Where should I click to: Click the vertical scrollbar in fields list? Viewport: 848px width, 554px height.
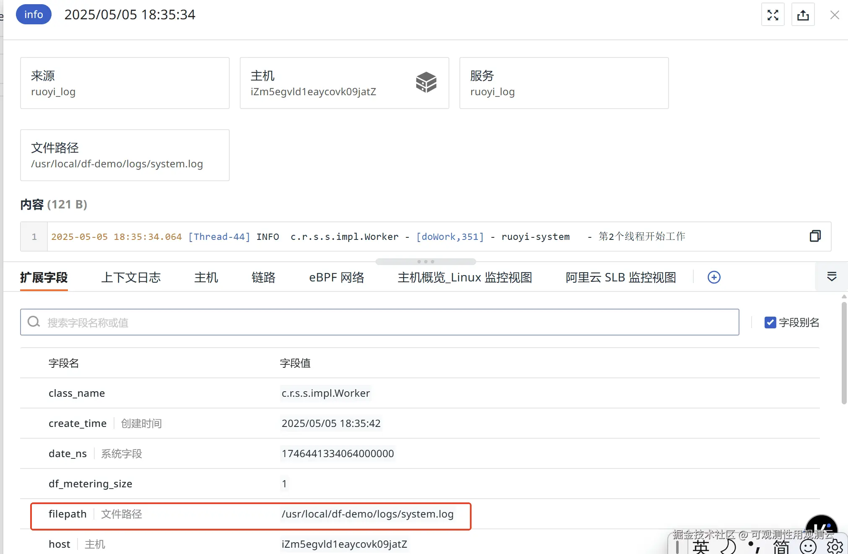pos(844,352)
